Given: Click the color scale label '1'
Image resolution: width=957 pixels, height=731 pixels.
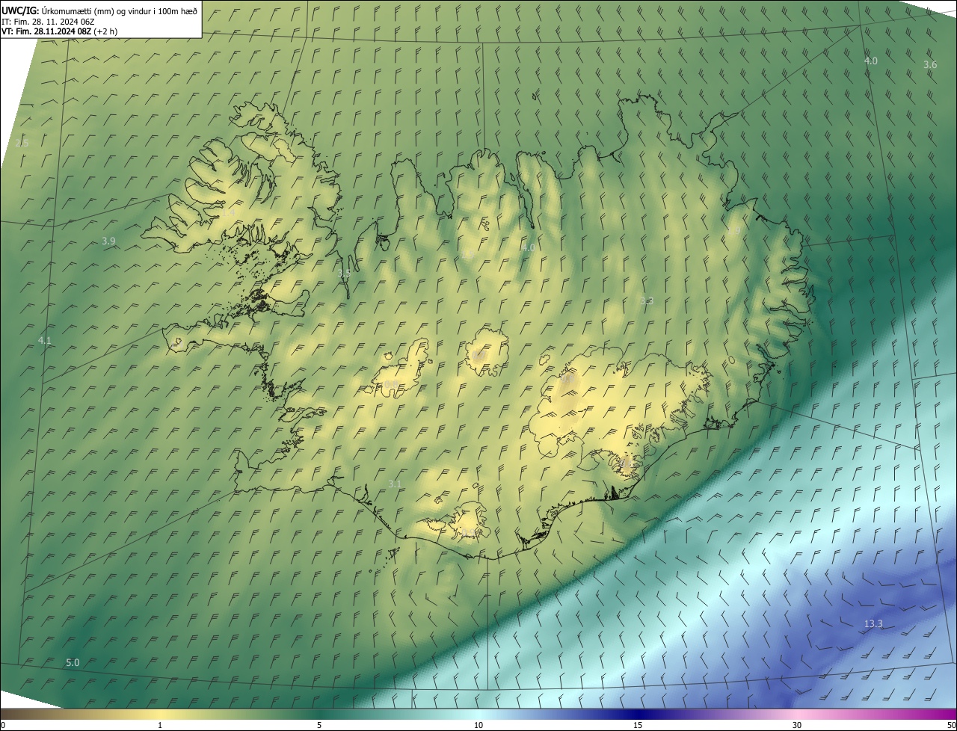Looking at the screenshot, I should [x=160, y=725].
